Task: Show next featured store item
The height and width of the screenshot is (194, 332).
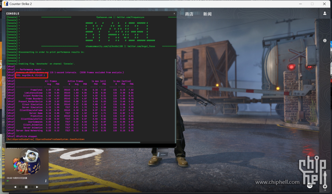Action: 37,187
